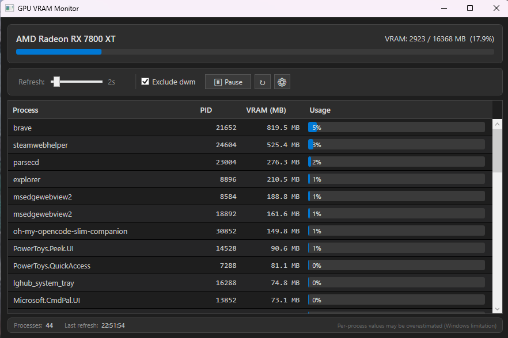Click the scrollbar up arrow
The image size is (508, 338).
[x=497, y=124]
